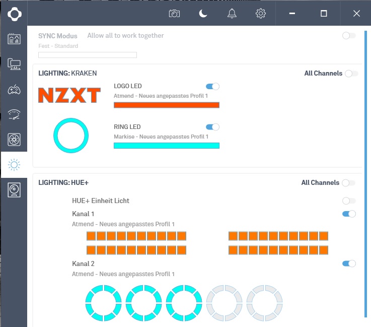371x327 pixels.
Task: Open the fan tuning sidebar icon
Action: (x=14, y=140)
